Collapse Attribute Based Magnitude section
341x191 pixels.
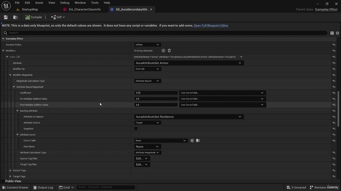(14, 87)
